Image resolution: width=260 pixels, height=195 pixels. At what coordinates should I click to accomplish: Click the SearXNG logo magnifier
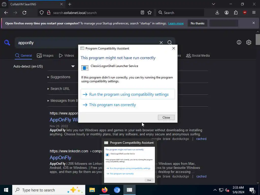7,43
